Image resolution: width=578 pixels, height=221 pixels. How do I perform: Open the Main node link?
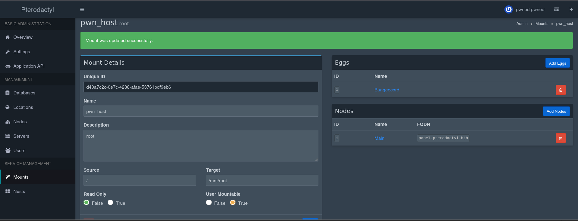pyautogui.click(x=379, y=138)
